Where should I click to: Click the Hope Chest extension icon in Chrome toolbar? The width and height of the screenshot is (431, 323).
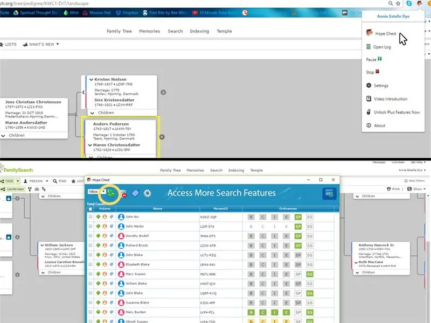coord(420,3)
